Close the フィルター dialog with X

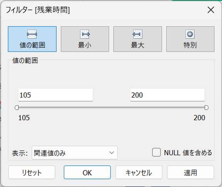click(211, 10)
